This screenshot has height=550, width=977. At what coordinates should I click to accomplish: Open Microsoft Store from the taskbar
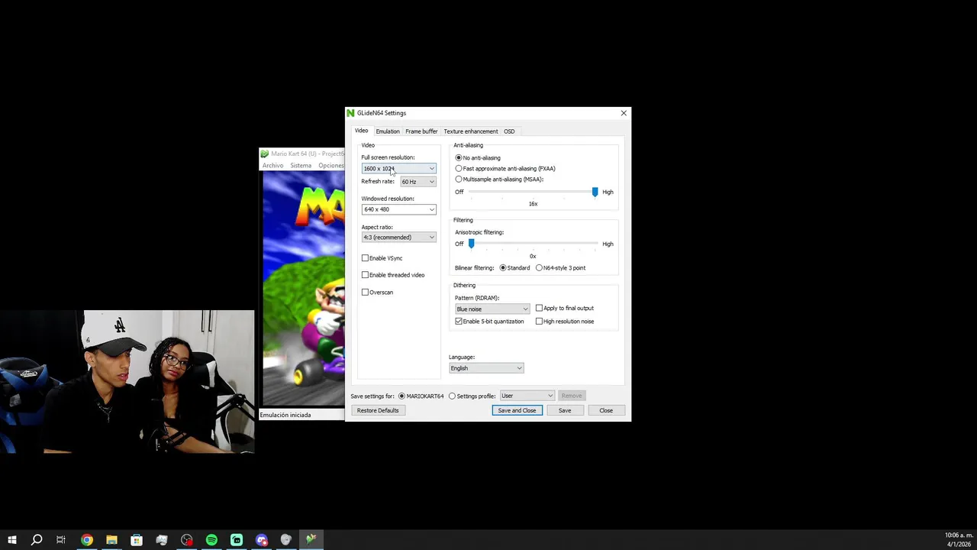[x=137, y=540]
